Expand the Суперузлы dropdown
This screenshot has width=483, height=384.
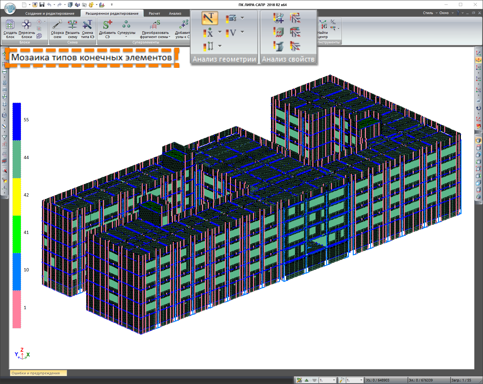[126, 37]
